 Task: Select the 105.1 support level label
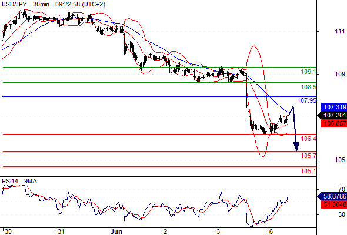pyautogui.click(x=309, y=171)
